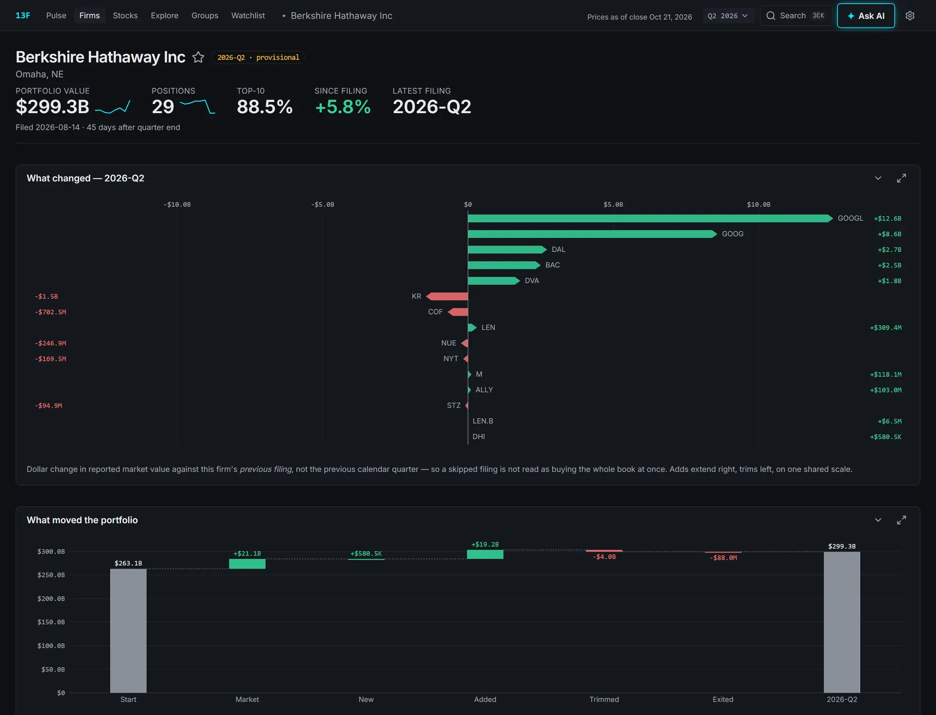Viewport: 936px width, 715px height.
Task: Click the +$12.6B value label
Action: pyautogui.click(x=887, y=219)
